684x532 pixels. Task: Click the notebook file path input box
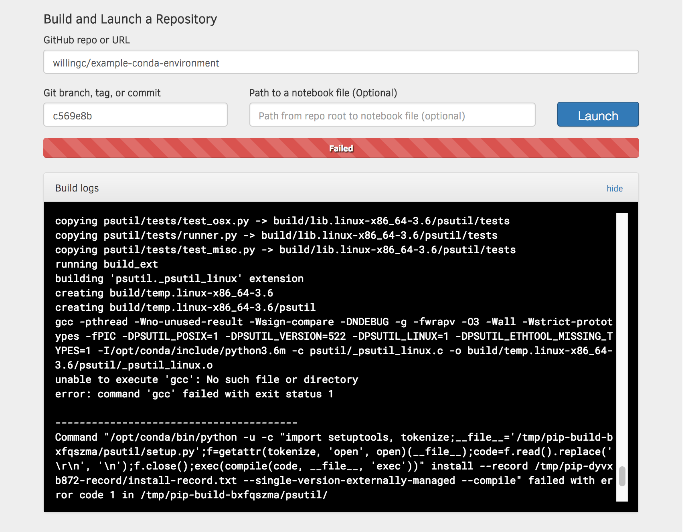coord(392,115)
